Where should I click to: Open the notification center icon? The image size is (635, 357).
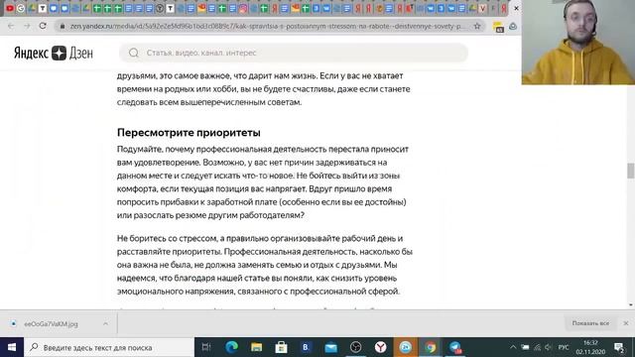[x=619, y=347]
